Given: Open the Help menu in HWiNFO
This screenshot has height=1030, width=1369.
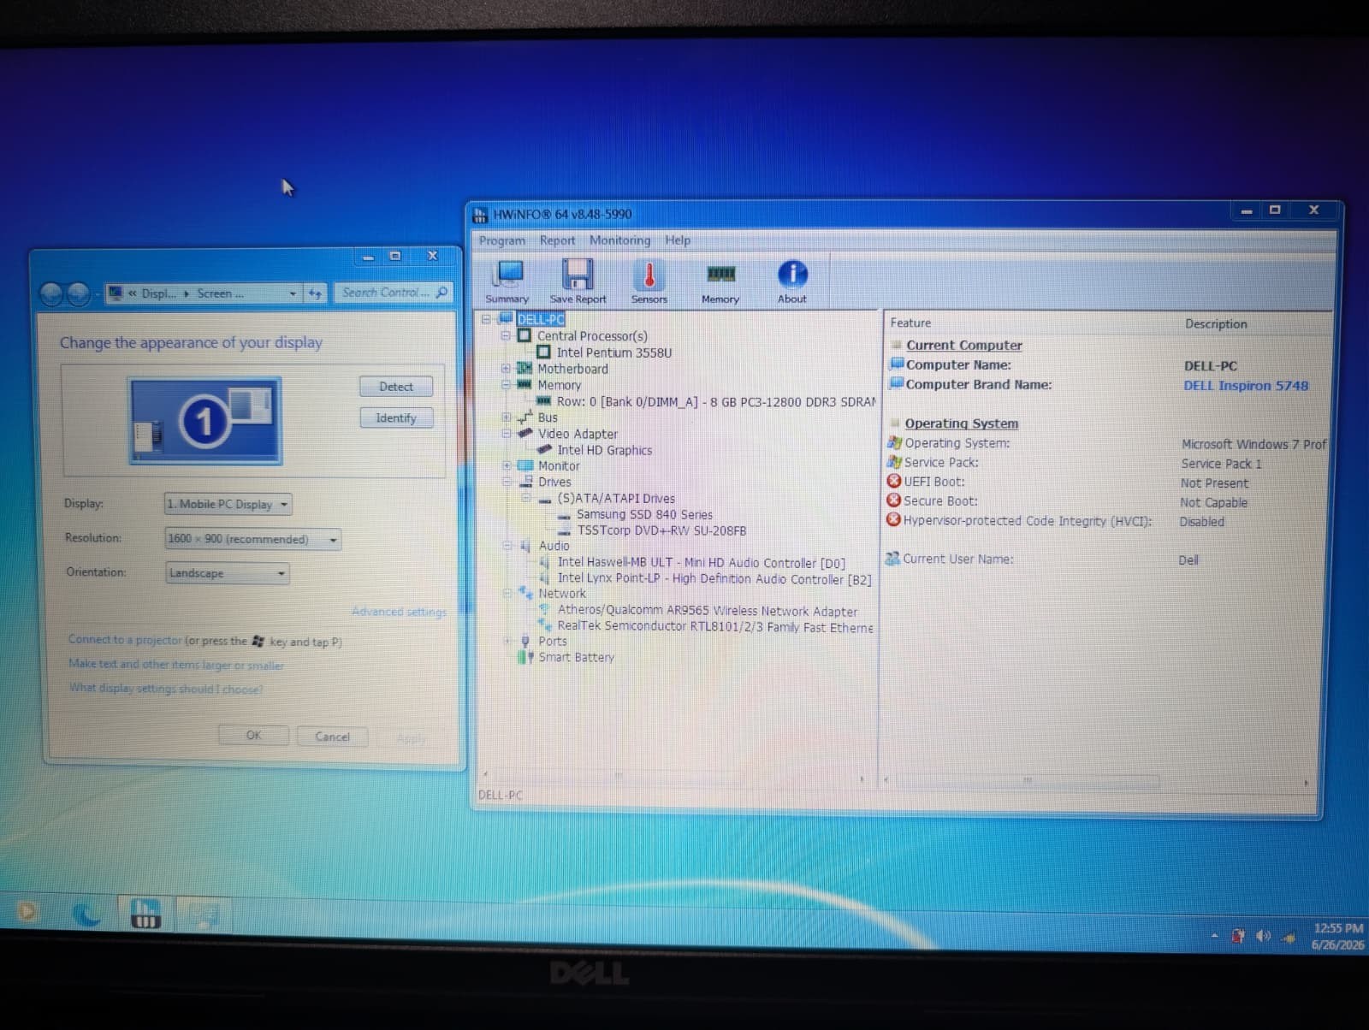Looking at the screenshot, I should (x=678, y=240).
